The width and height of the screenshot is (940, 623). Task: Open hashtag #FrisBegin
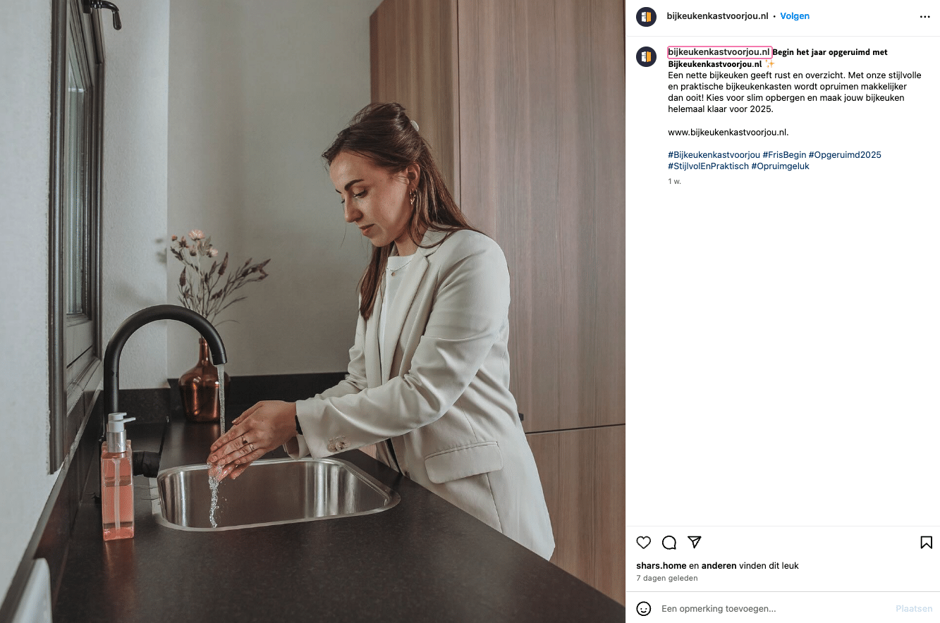[784, 155]
